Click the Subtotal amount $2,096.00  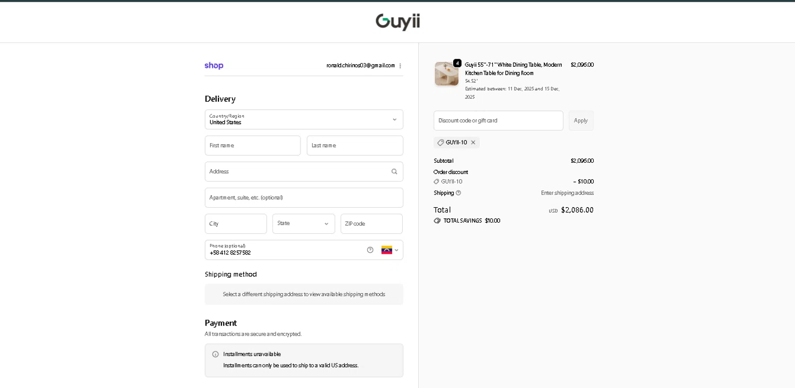(582, 161)
